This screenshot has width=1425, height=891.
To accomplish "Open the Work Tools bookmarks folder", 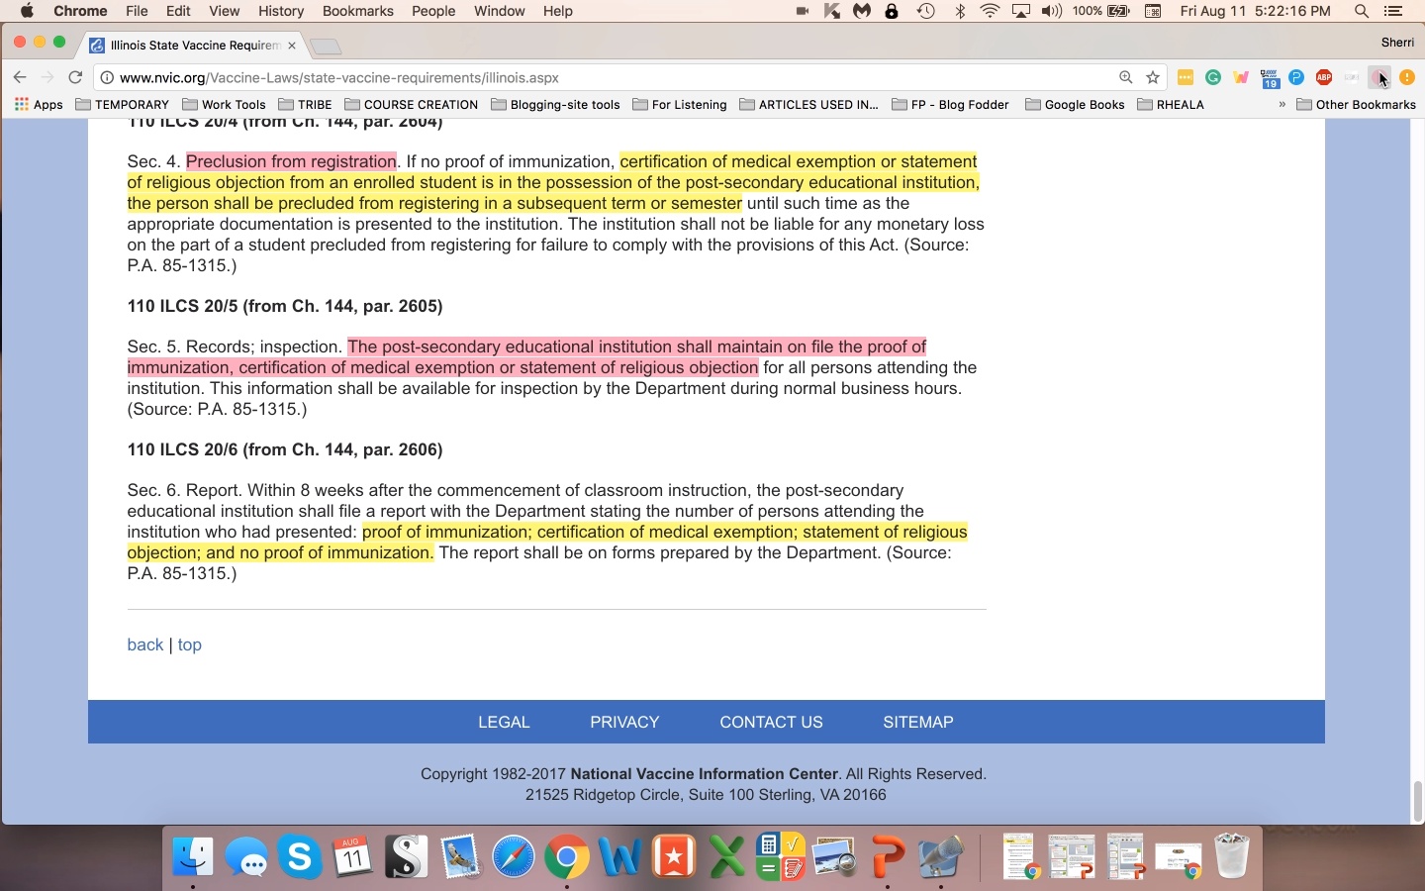I will tap(225, 104).
